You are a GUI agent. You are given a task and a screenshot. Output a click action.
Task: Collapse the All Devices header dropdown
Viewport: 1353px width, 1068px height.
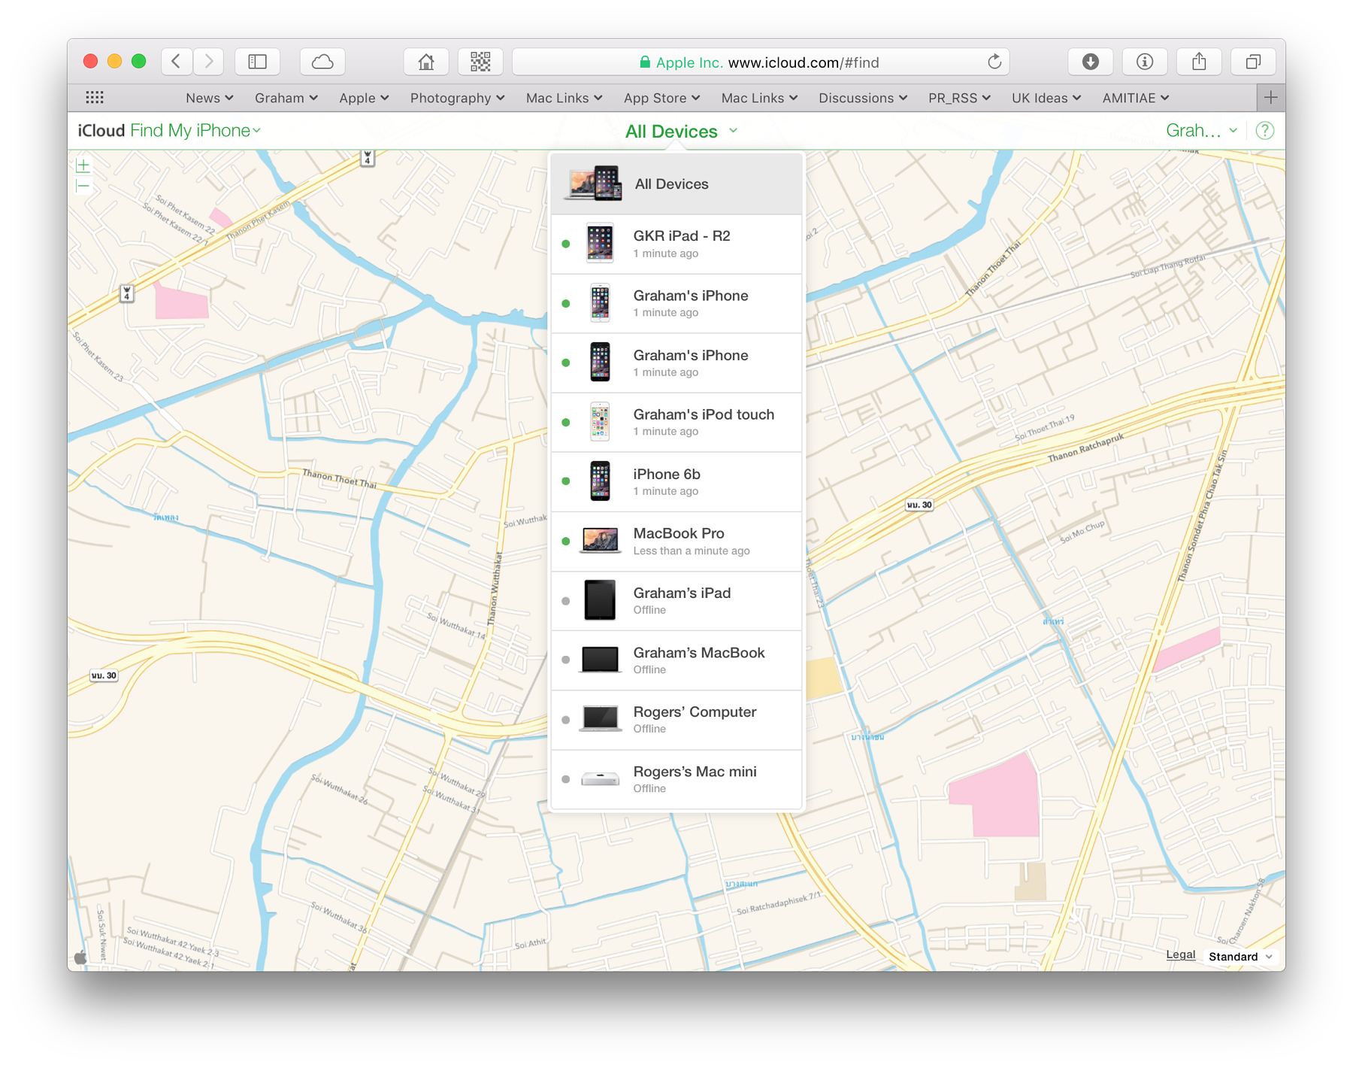point(682,132)
